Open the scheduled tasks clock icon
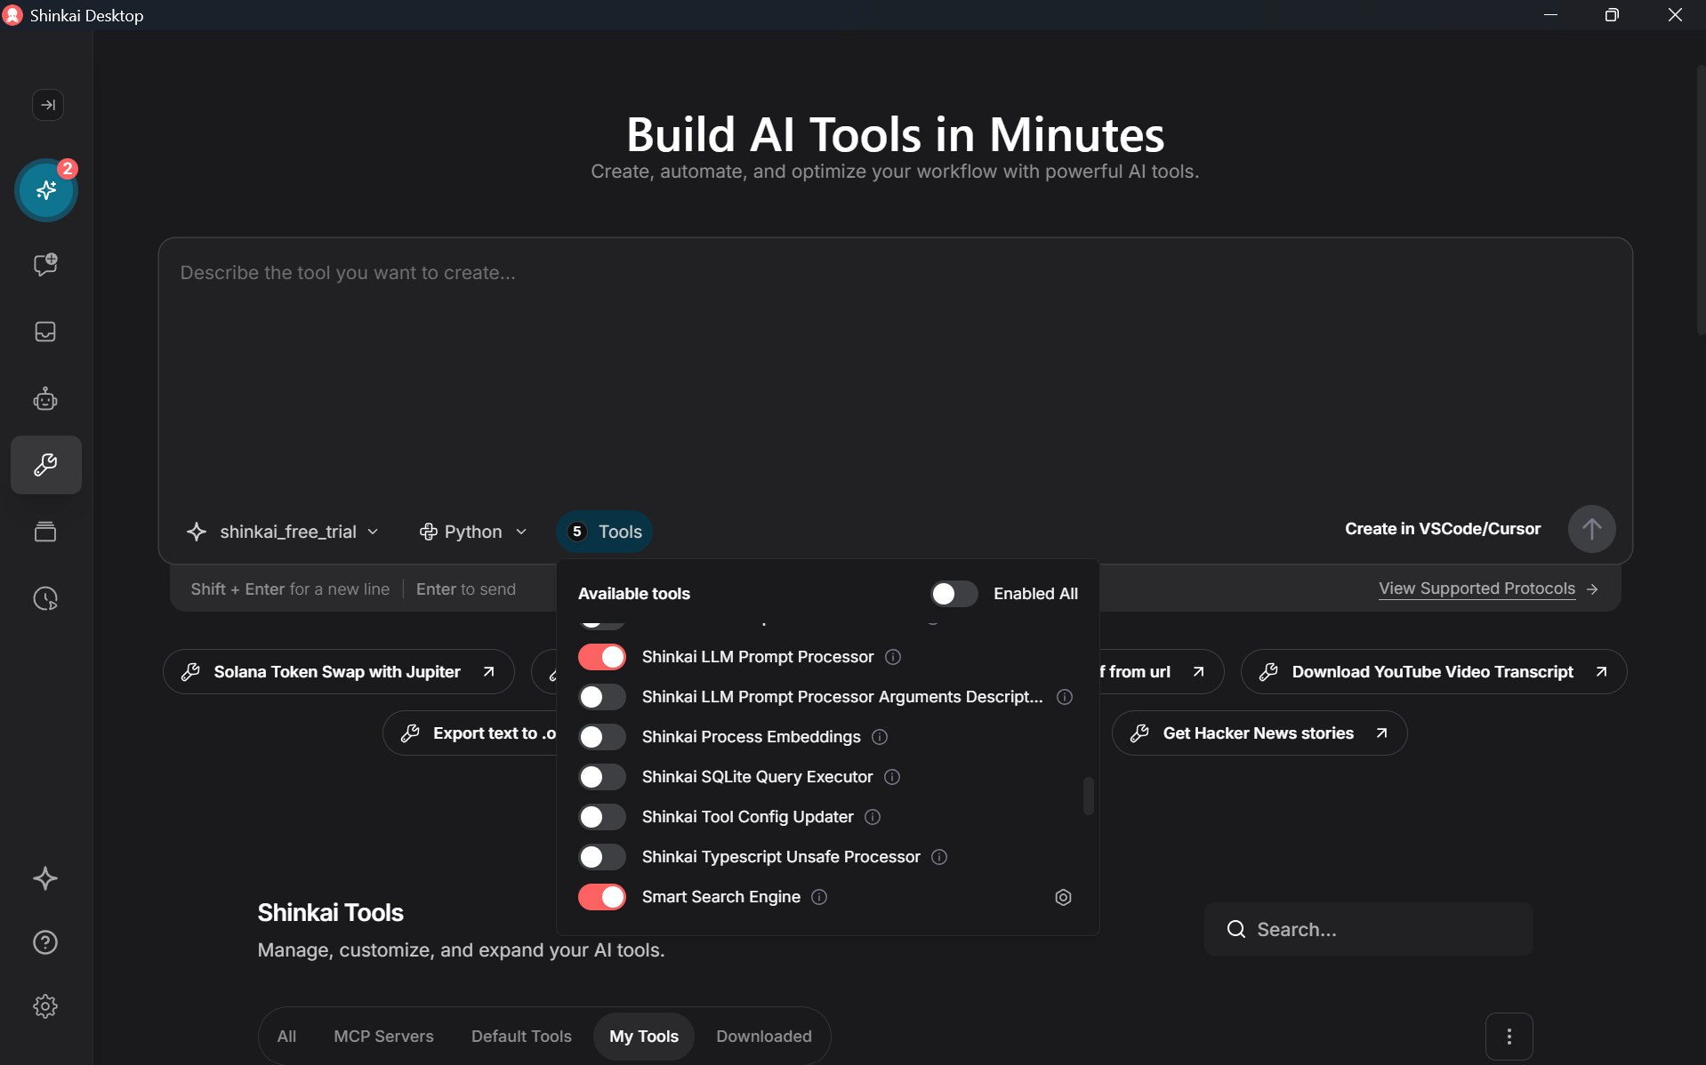 point(45,598)
